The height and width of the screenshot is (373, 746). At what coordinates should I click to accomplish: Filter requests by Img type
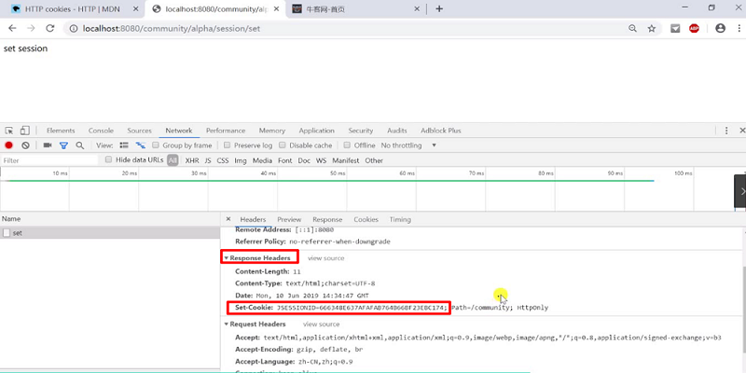point(241,160)
